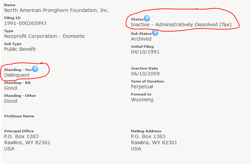Select the Delinquent tax standing value
The width and height of the screenshot is (251, 164).
[x=17, y=75]
